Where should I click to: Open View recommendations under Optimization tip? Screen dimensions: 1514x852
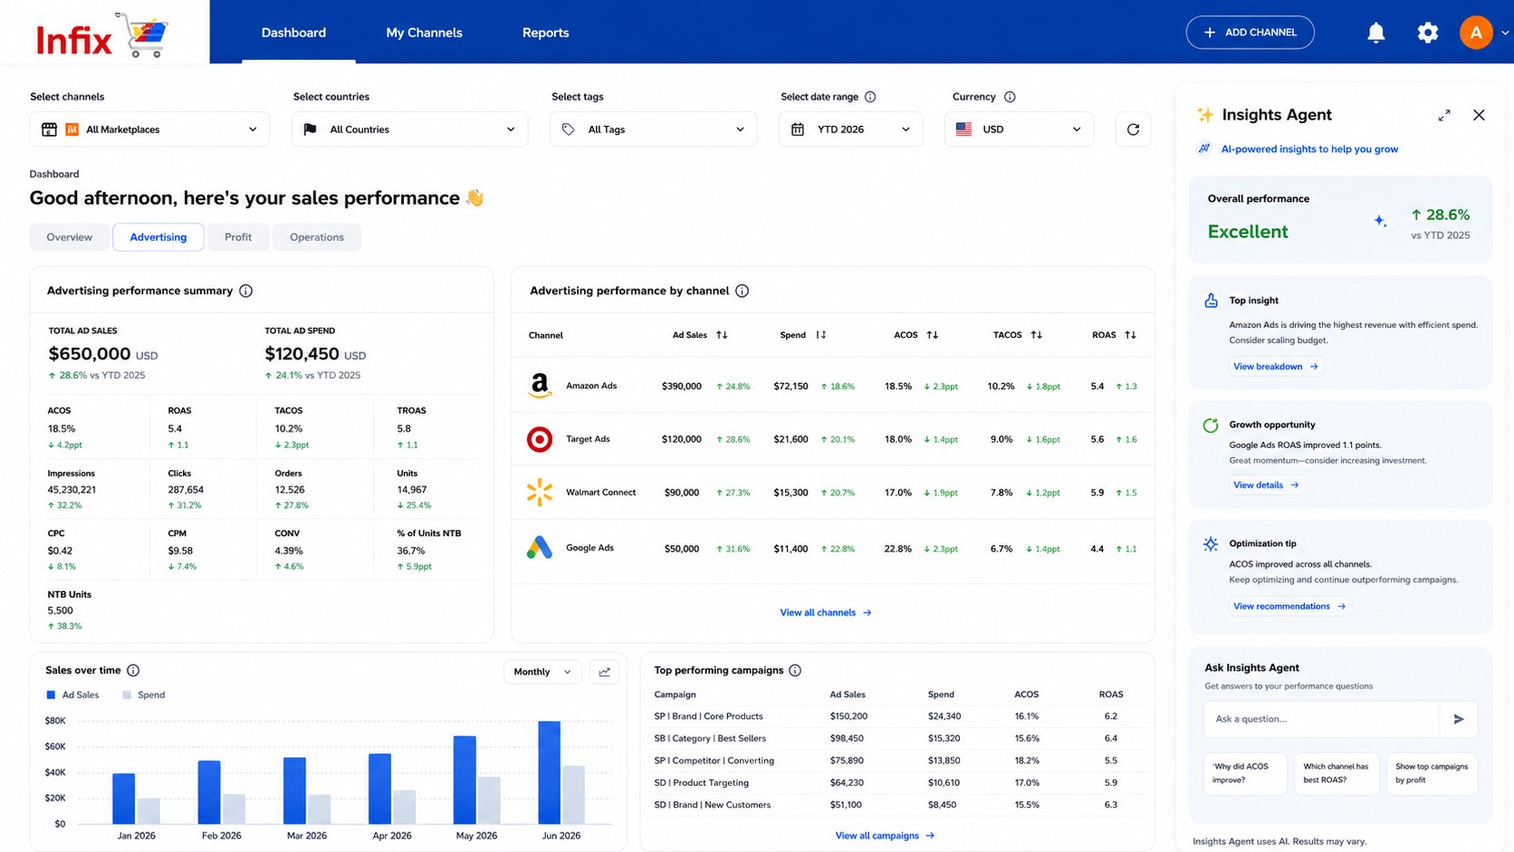1289,607
